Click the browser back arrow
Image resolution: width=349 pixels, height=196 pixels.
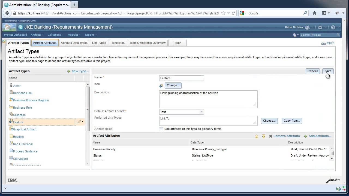click(x=7, y=13)
